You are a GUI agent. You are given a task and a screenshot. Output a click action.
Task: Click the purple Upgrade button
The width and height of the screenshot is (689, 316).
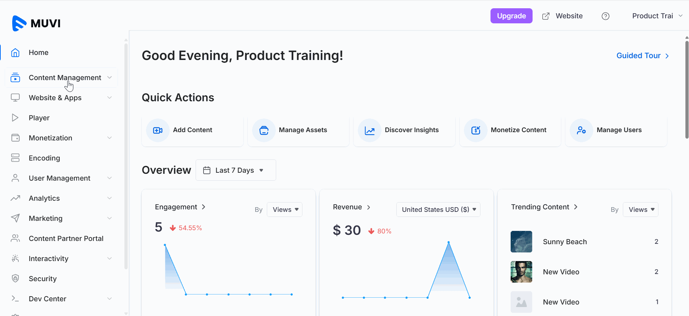coord(511,16)
